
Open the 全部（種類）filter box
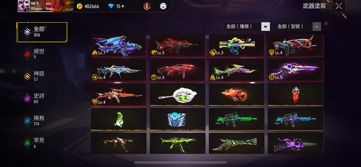(x=247, y=27)
